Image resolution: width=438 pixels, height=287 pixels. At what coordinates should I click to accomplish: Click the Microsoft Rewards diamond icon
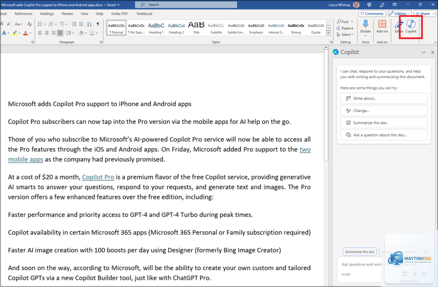[369, 5]
